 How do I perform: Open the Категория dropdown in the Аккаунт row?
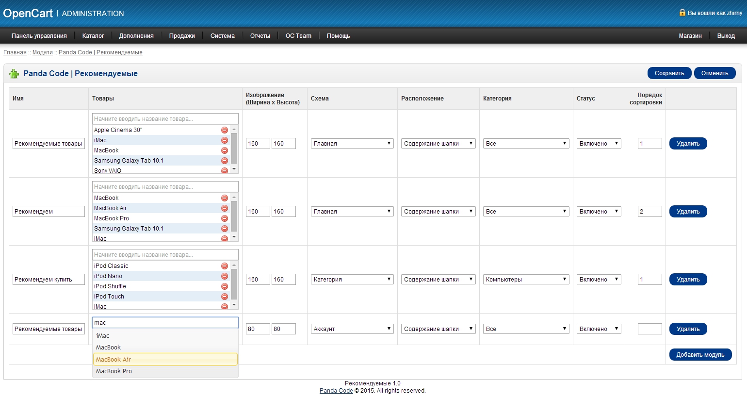pos(526,329)
